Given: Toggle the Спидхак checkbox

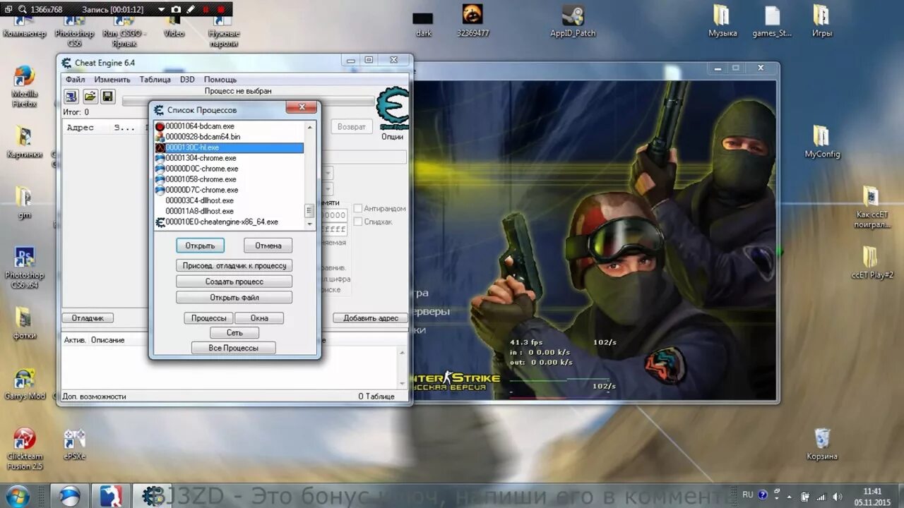Looking at the screenshot, I should coord(358,222).
